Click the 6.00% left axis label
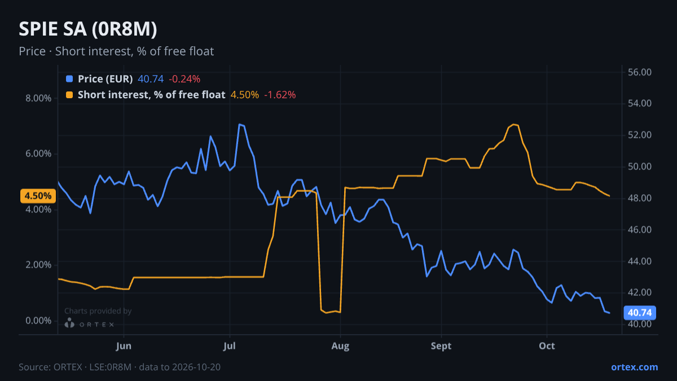Viewport: 677px width, 381px height. pos(38,154)
